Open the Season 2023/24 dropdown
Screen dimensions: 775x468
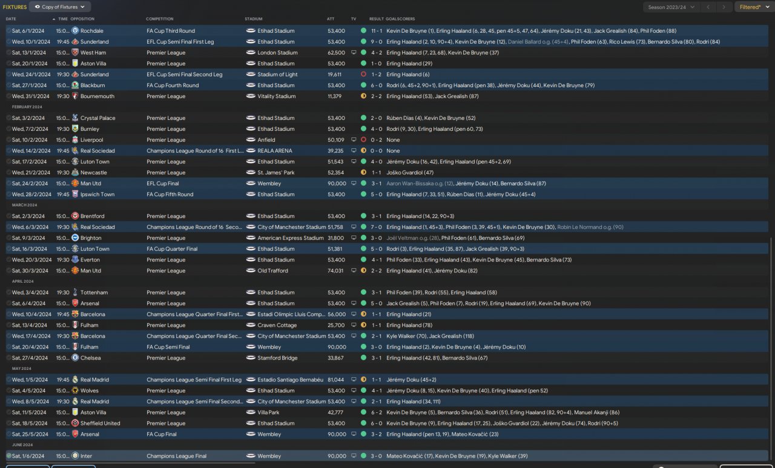click(671, 7)
